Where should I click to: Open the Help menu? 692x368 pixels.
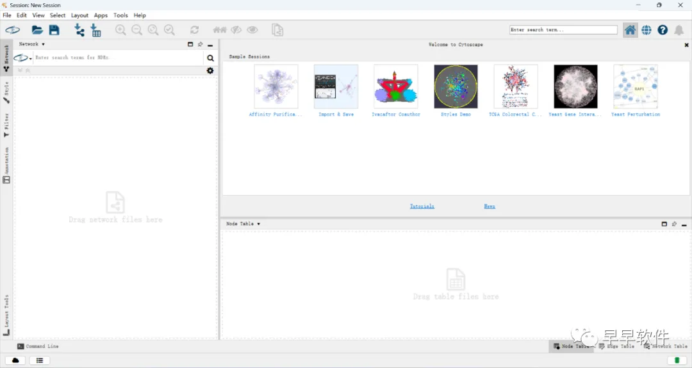[140, 15]
